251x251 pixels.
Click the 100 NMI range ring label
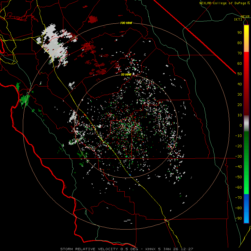[x=126, y=23]
